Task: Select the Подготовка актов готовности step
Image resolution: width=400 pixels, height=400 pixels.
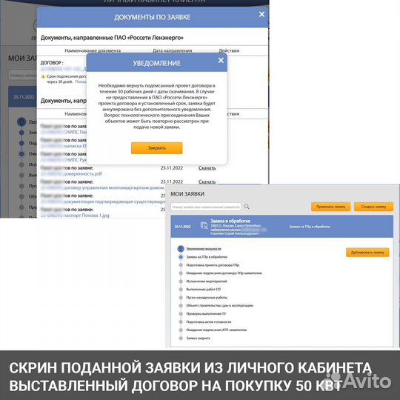Action: click(x=209, y=322)
